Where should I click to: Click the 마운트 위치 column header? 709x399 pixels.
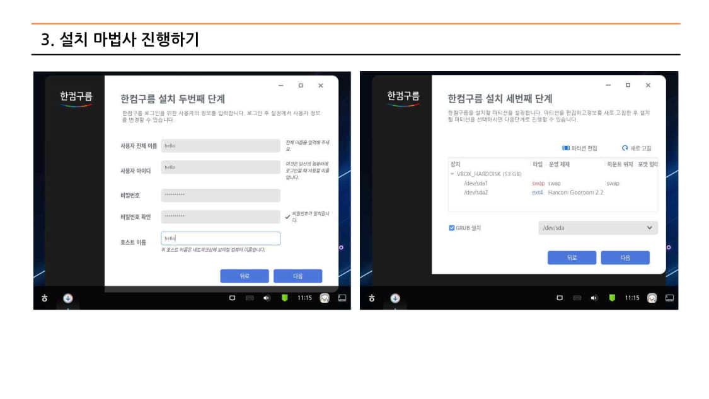(620, 164)
